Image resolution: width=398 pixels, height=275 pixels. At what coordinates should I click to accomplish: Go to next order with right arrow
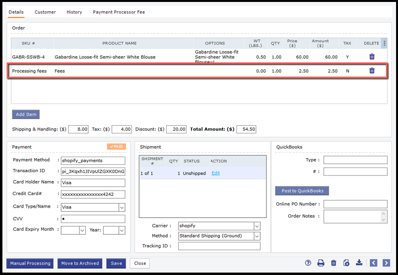(x=386, y=263)
